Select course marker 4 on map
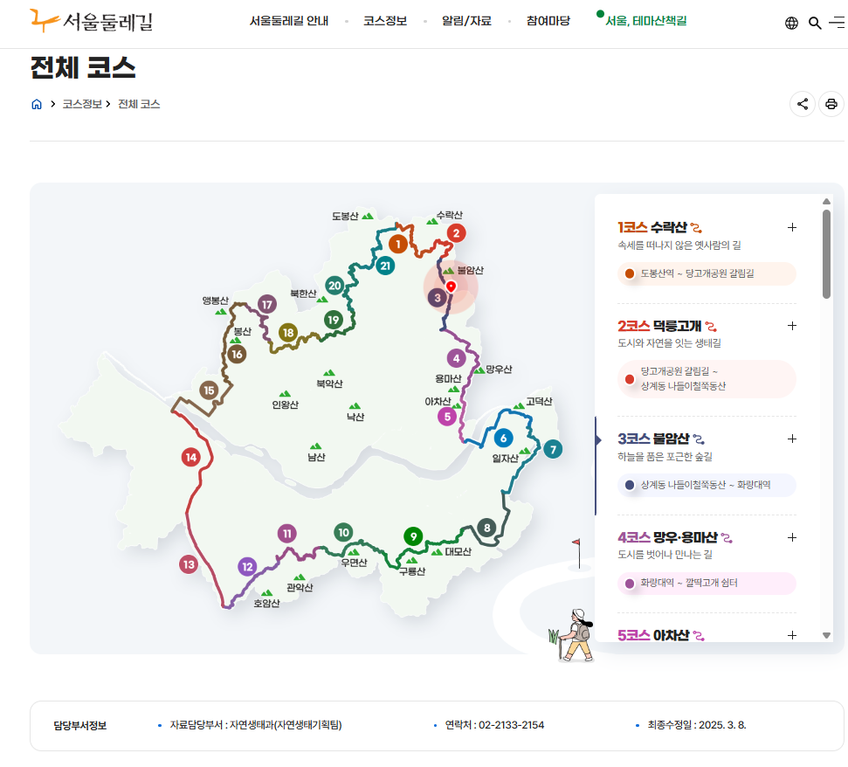848x767 pixels. click(x=457, y=358)
